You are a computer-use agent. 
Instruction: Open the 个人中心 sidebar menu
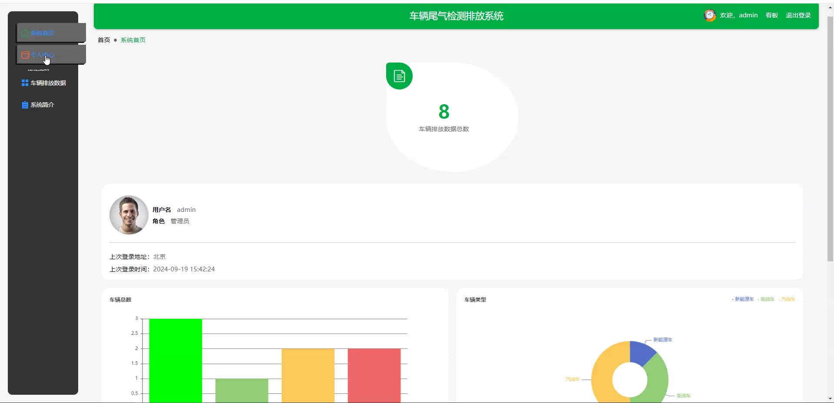pyautogui.click(x=51, y=55)
